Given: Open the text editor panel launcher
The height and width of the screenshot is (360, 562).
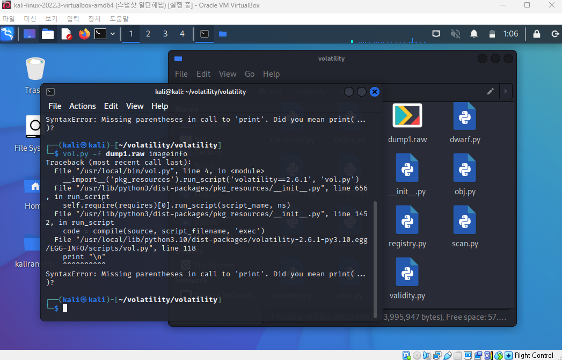Looking at the screenshot, I should tap(67, 34).
